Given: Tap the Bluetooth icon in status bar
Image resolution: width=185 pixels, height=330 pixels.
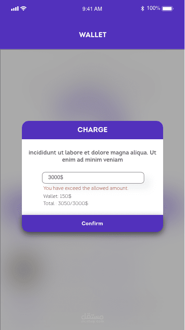Looking at the screenshot, I should [143, 9].
